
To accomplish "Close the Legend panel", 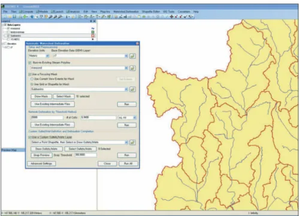I will pyautogui.click(x=95, y=21).
